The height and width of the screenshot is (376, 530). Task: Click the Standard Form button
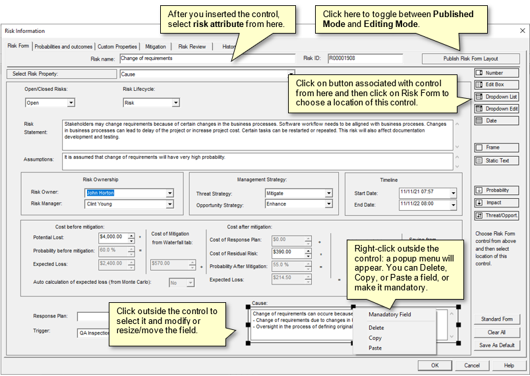[496, 319]
